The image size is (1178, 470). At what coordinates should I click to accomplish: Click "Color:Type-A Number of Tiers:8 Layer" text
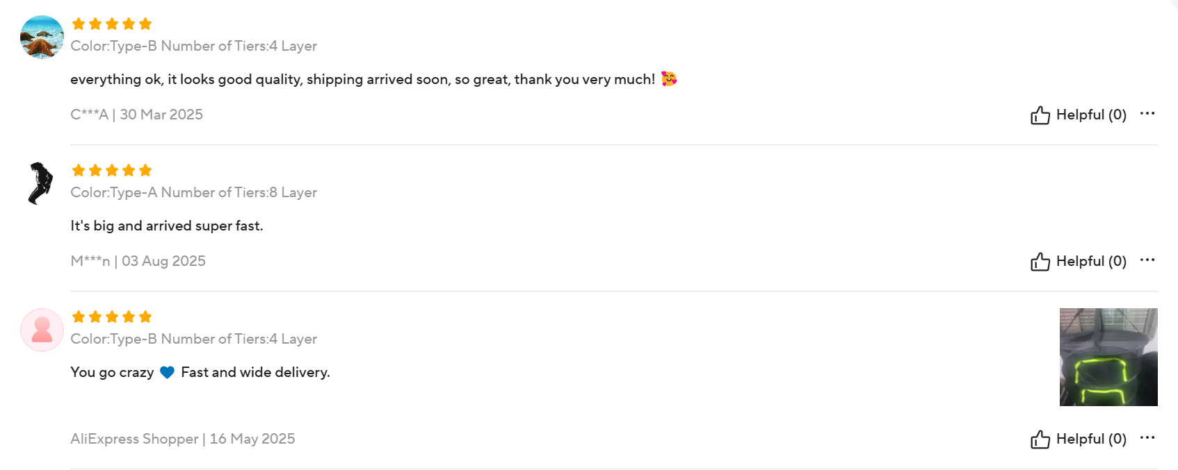tap(193, 192)
